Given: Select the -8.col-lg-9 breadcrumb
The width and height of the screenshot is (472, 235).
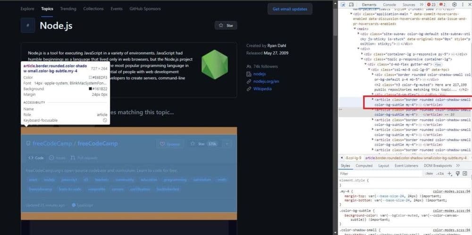Looking at the screenshot, I should coord(353,158).
